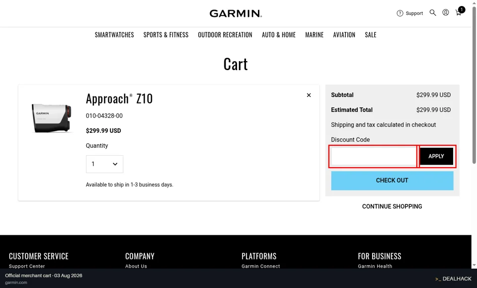This screenshot has height=288, width=477.
Task: Open the search magnifier icon
Action: coord(433,13)
